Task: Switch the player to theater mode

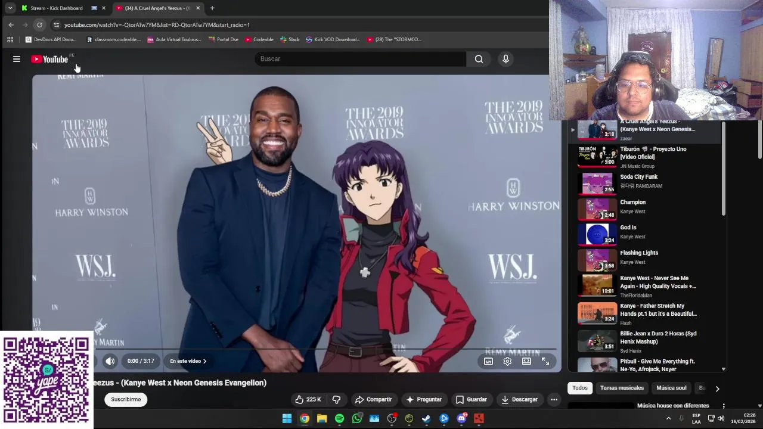Action: (x=526, y=361)
